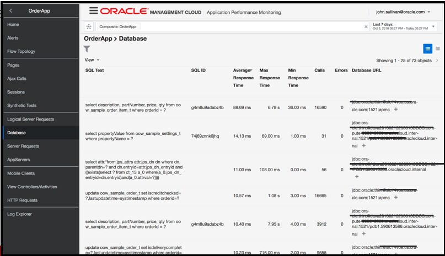Expand plus icon next to cle.com:1521:apmc in first row

pyautogui.click(x=396, y=109)
